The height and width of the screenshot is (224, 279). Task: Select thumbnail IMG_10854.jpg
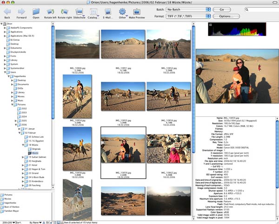pyautogui.click(x=77, y=96)
